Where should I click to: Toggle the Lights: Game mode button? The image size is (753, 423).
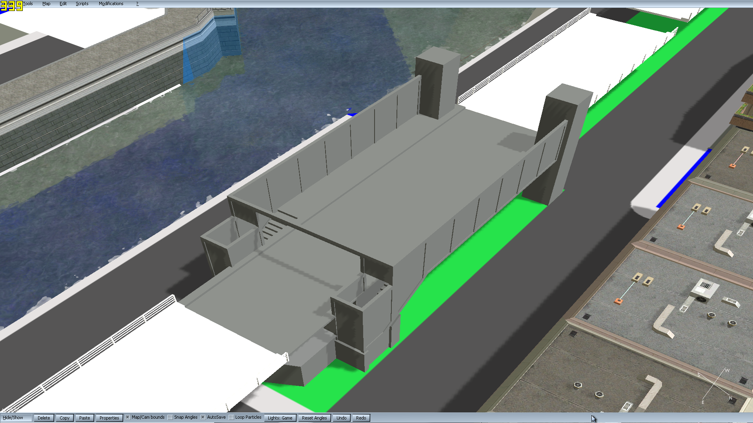(280, 418)
